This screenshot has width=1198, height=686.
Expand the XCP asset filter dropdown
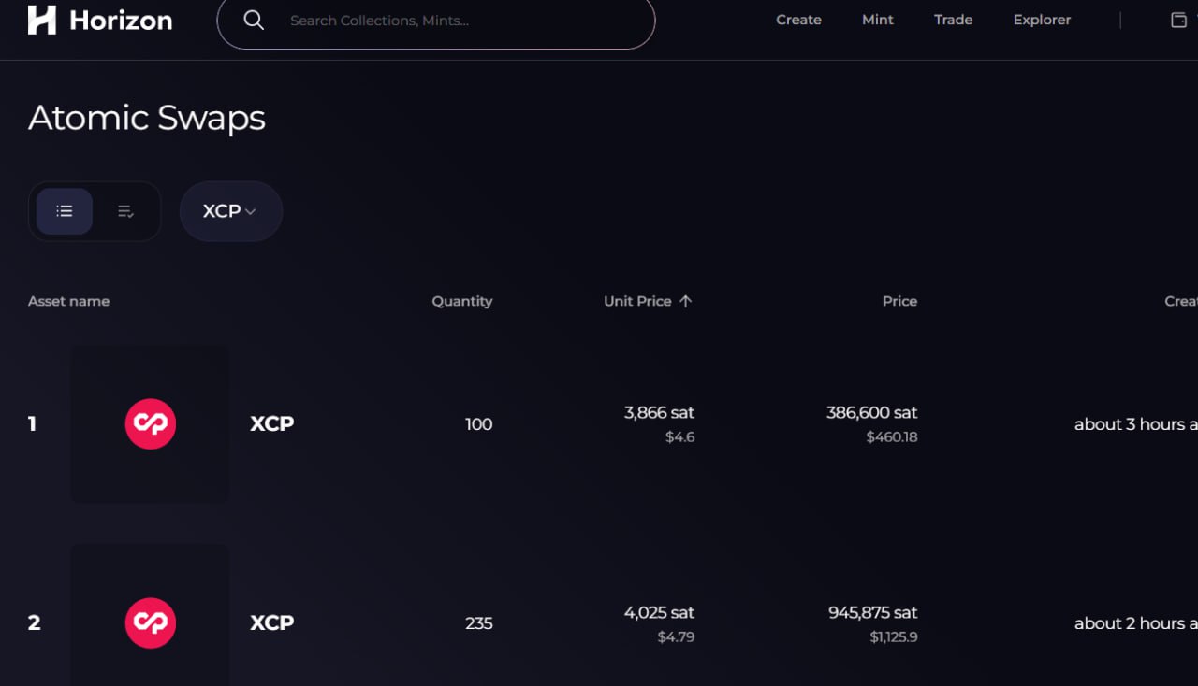coord(230,211)
